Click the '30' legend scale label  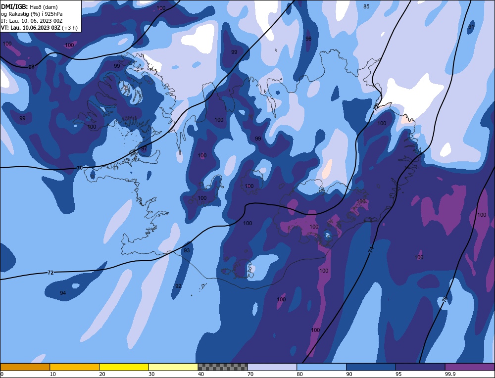point(151,374)
